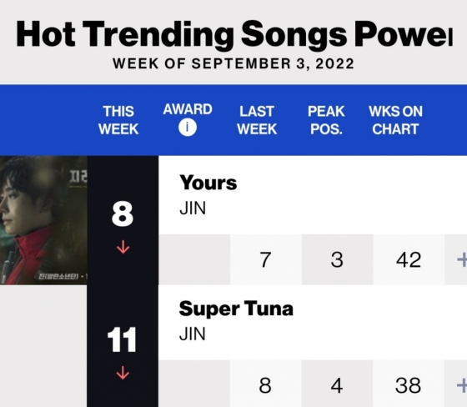Click the Hot Trending Songs chart heading

234,33
